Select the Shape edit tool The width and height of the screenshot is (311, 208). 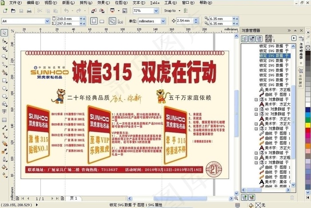(4, 41)
